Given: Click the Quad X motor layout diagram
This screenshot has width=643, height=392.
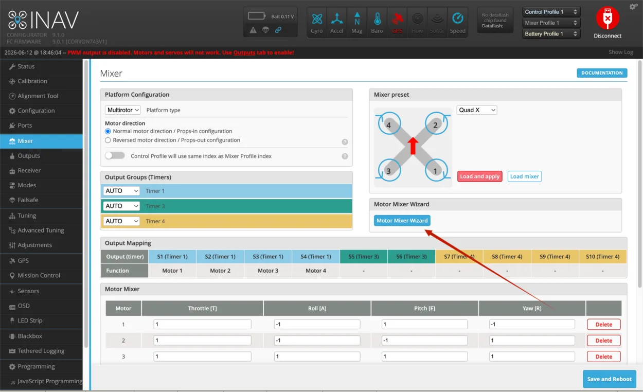Looking at the screenshot, I should 413,146.
